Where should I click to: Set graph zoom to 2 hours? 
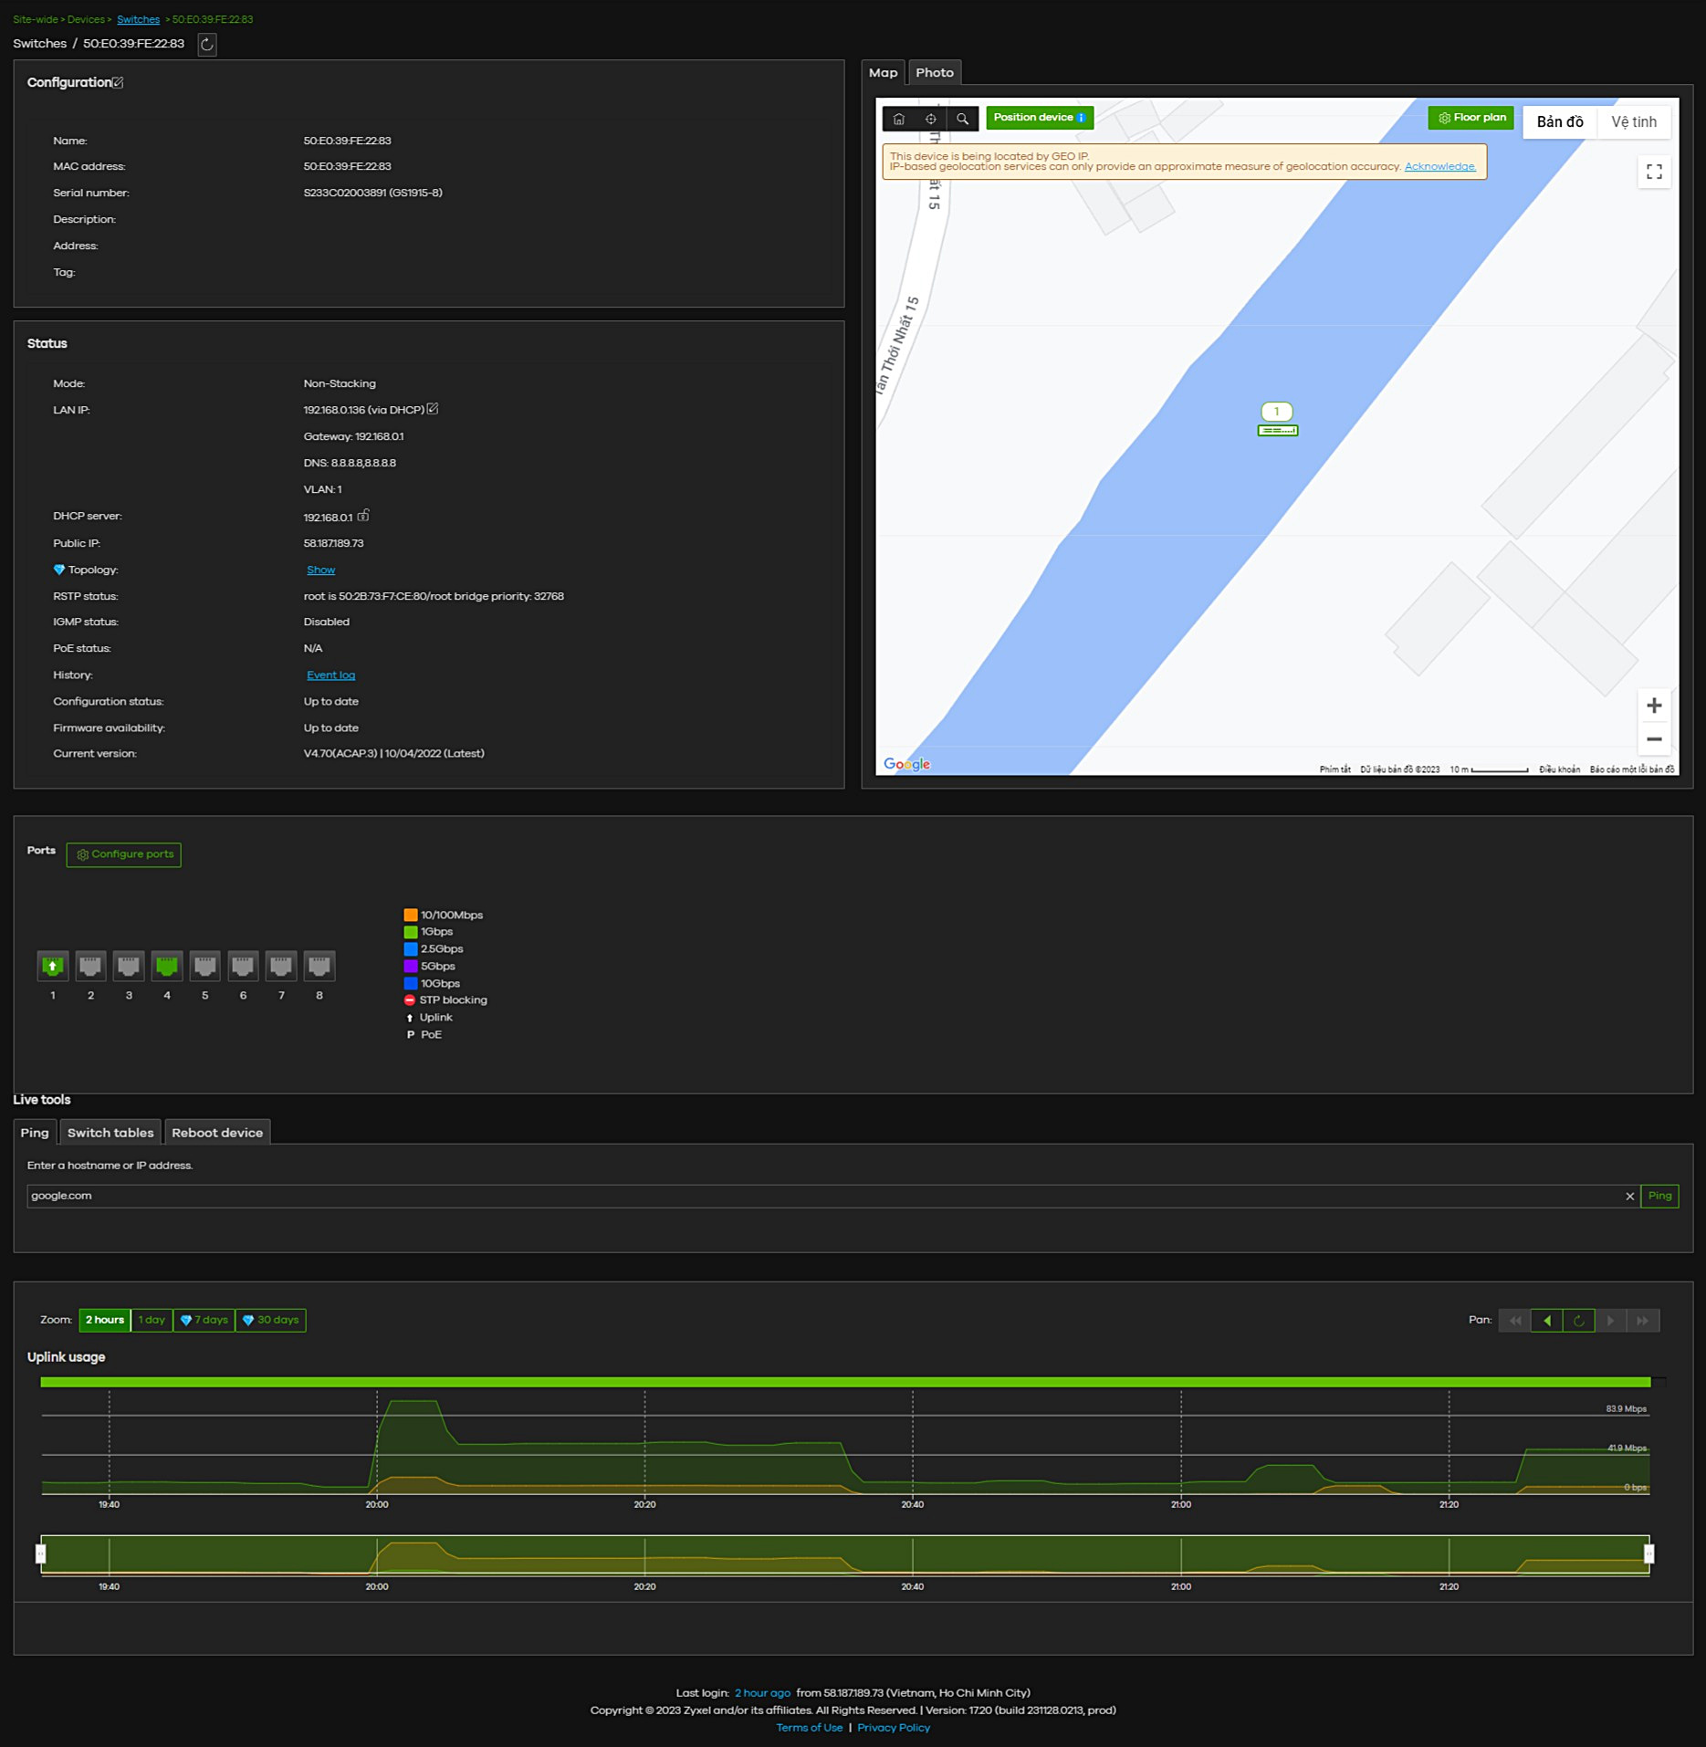click(105, 1320)
